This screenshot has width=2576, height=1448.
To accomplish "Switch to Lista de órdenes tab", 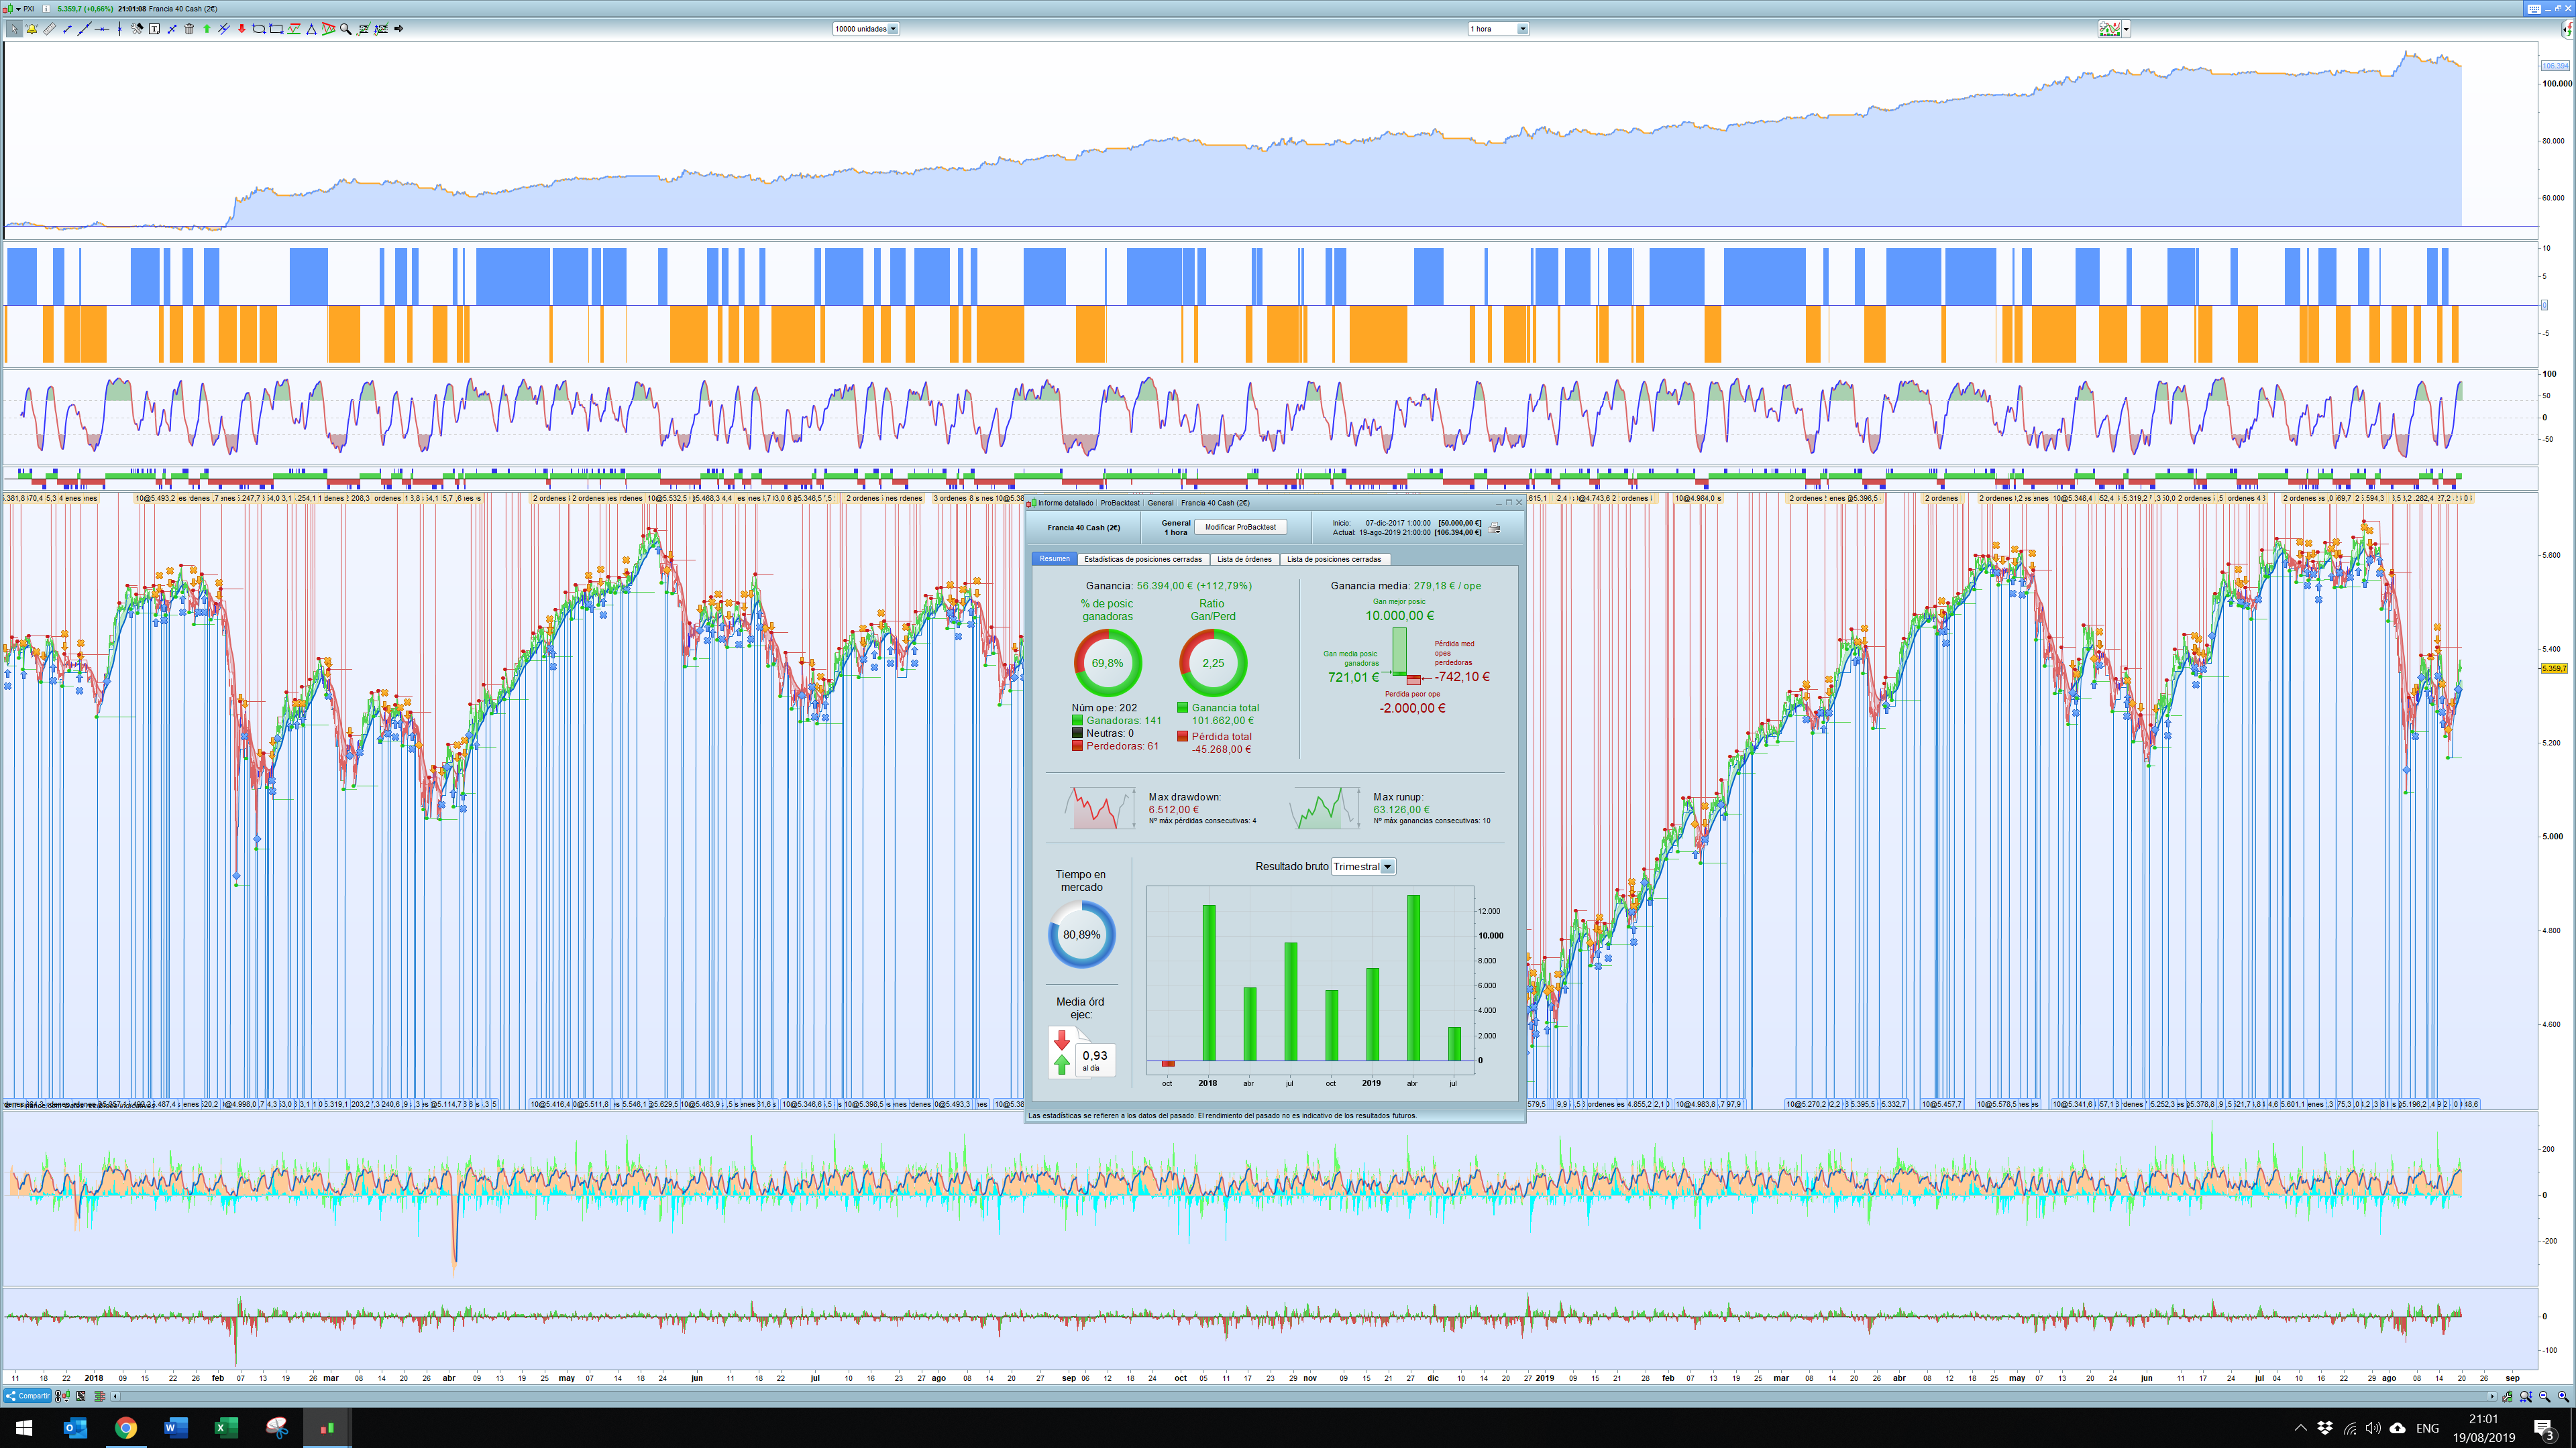I will [1244, 560].
